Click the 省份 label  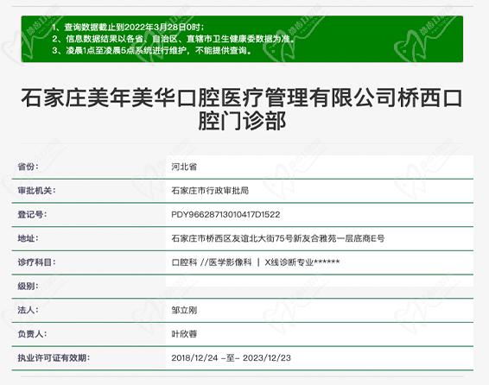point(28,167)
